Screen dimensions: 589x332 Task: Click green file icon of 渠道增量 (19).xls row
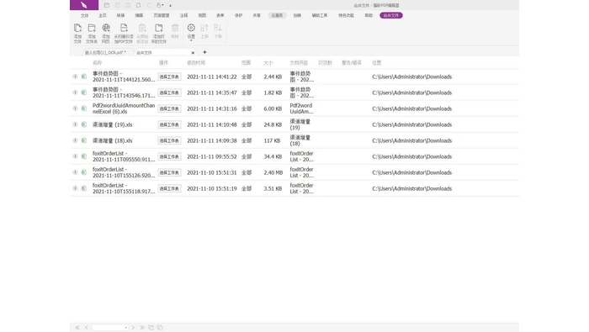point(84,124)
